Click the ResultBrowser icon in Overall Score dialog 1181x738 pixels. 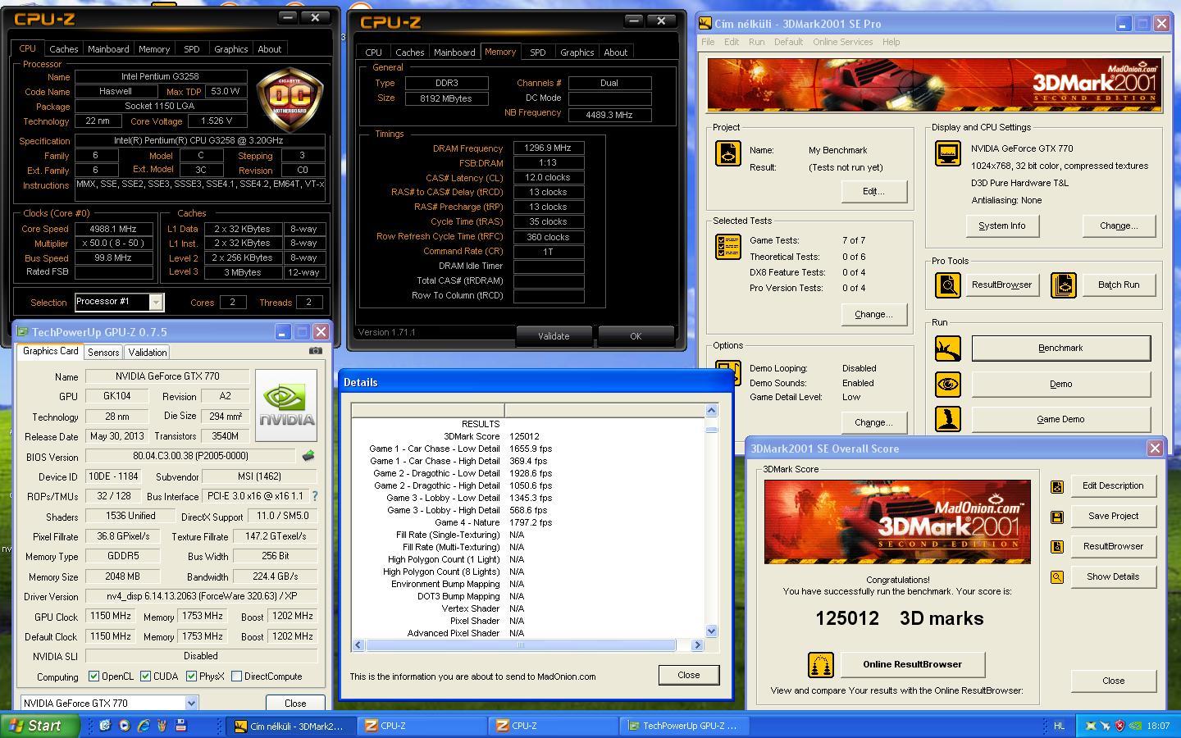point(1057,547)
